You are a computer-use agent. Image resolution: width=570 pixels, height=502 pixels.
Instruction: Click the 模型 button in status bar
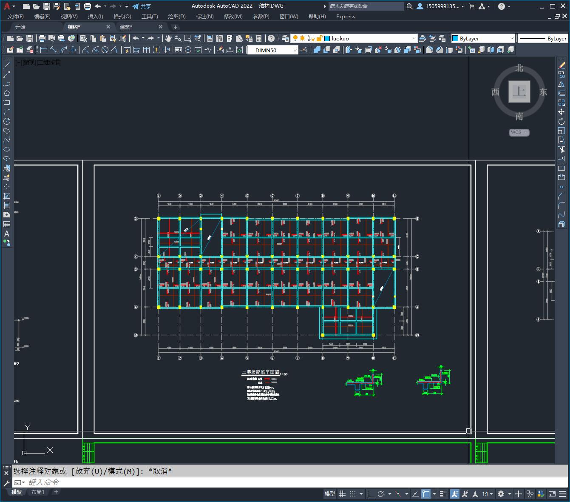pos(330,494)
